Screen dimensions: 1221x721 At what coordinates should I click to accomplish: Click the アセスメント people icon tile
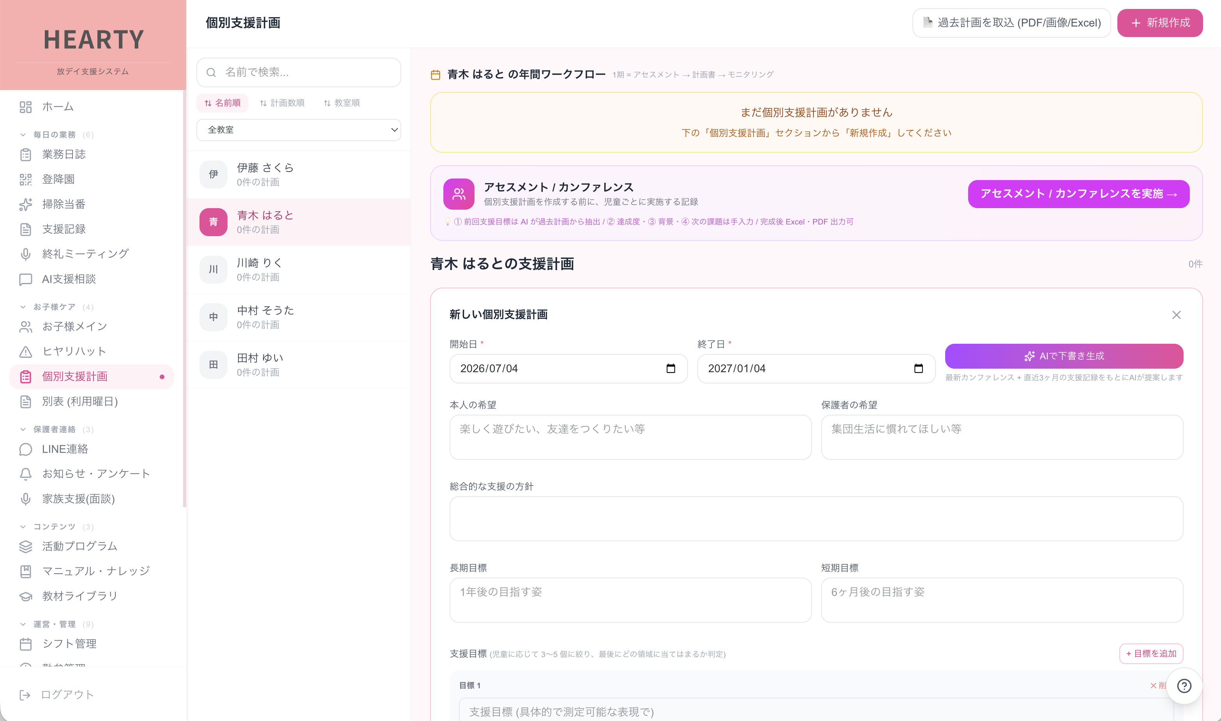tap(459, 194)
